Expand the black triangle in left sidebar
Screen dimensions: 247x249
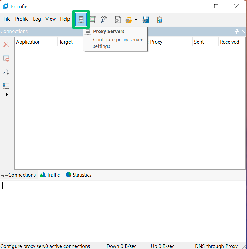point(7,95)
